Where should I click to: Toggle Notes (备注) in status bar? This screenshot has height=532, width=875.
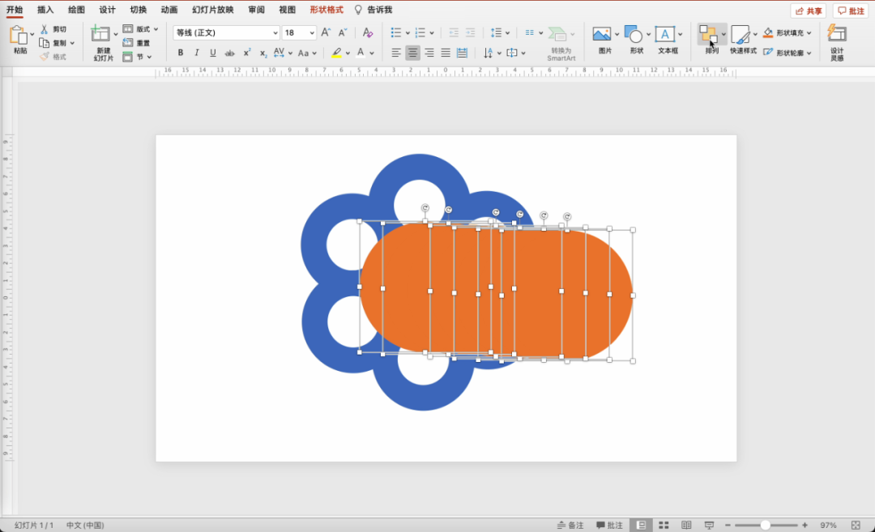(570, 526)
